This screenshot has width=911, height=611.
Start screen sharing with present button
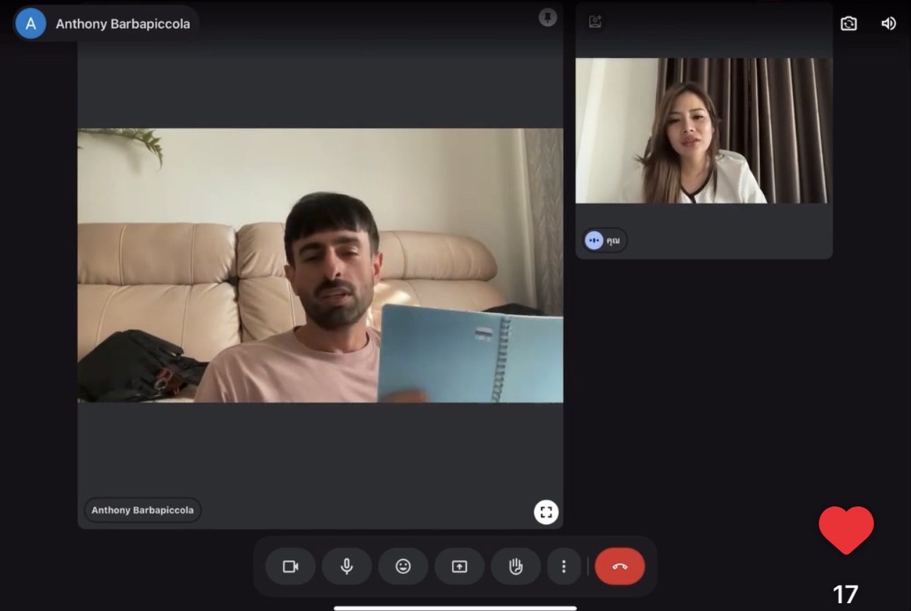click(x=460, y=566)
